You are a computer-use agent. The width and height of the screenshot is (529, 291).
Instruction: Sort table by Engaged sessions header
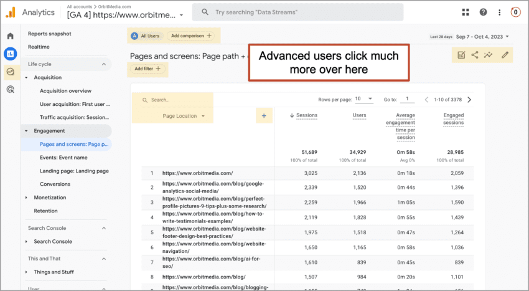pos(454,119)
